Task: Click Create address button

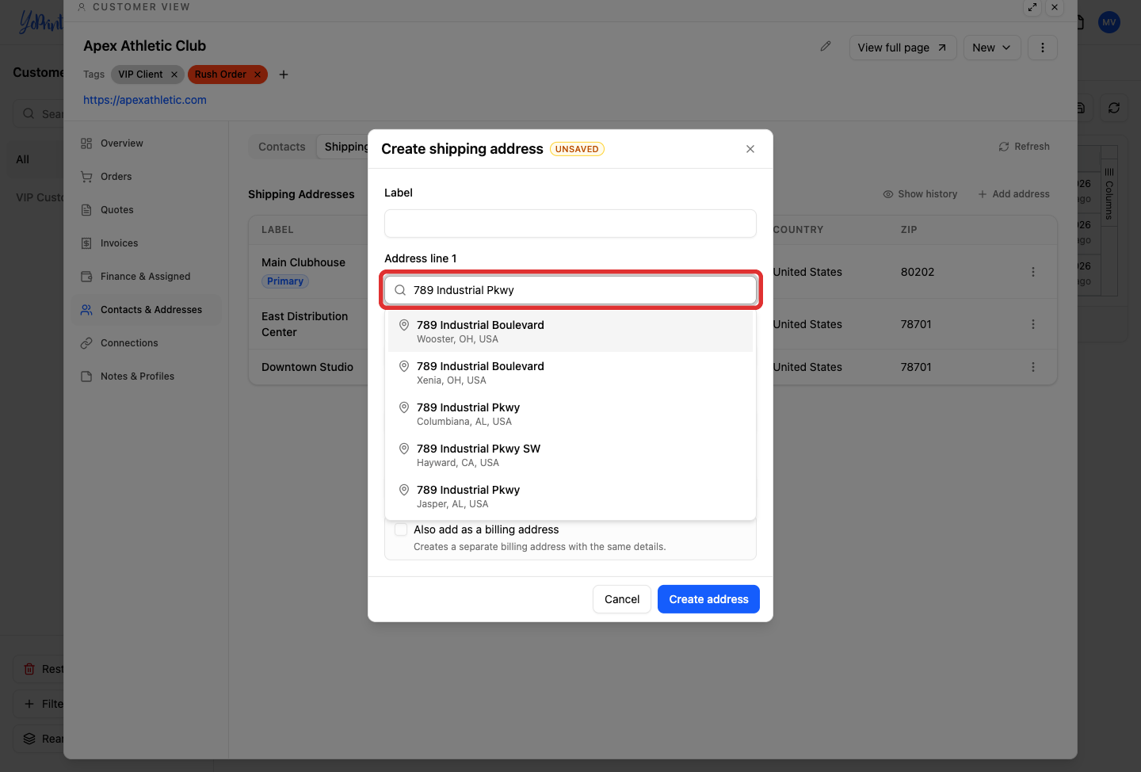Action: pyautogui.click(x=708, y=599)
